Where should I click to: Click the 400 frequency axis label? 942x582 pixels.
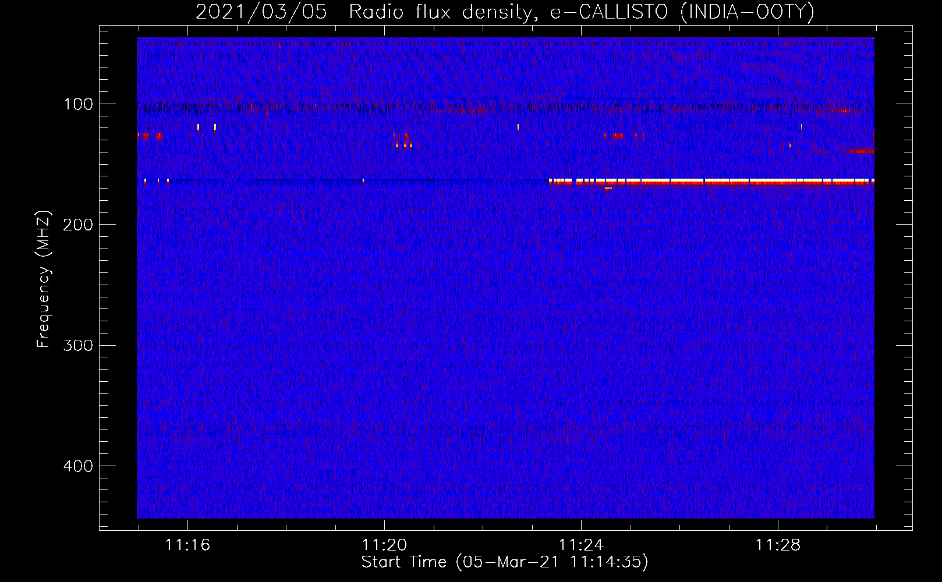79,466
